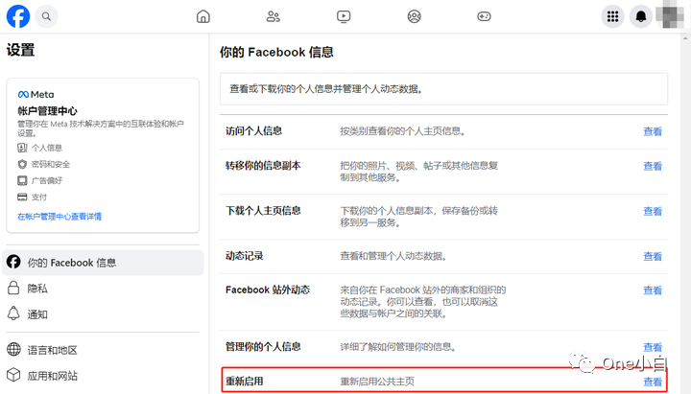Select 语言和地区 in settings sidebar
The width and height of the screenshot is (691, 394).
103,350
